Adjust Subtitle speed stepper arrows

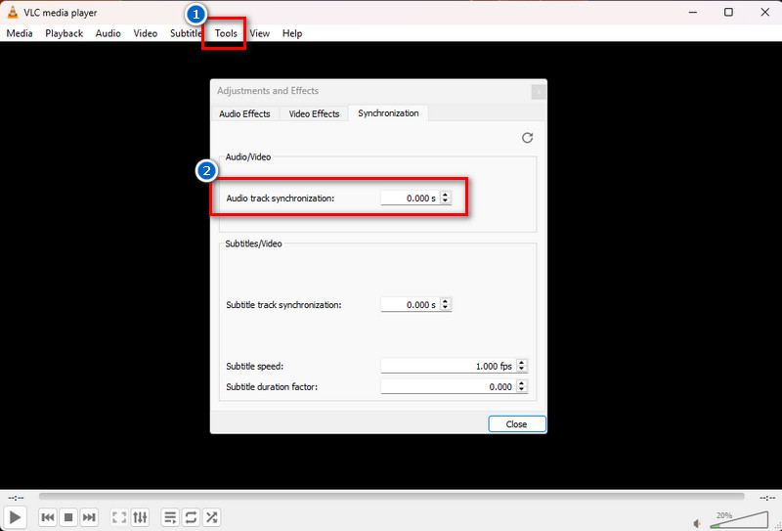[522, 366]
